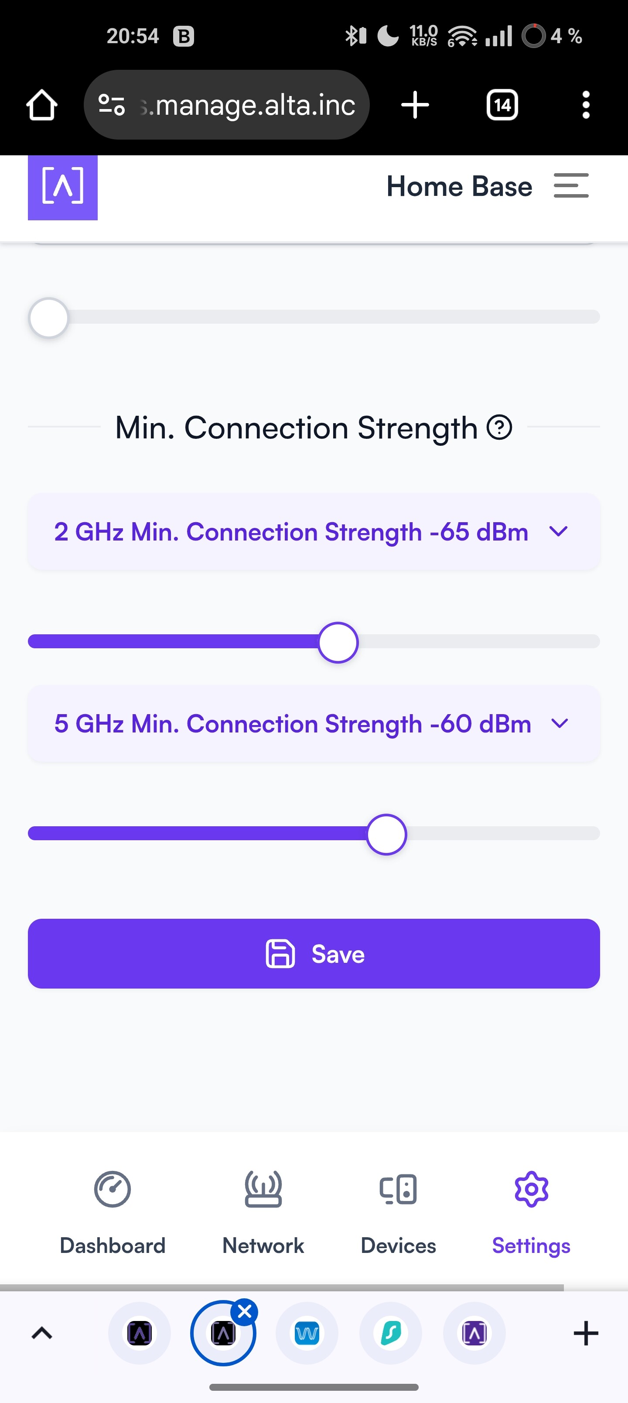Open the hamburger menu beside Home Base

(x=571, y=186)
